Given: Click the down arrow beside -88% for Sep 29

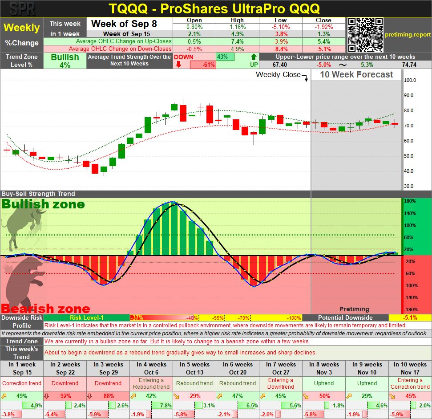Looking at the screenshot, I should pyautogui.click(x=89, y=396).
